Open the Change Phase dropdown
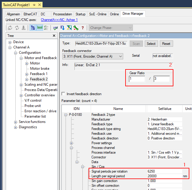This screenshot has height=190, width=192. 111,28
